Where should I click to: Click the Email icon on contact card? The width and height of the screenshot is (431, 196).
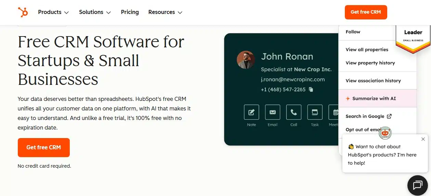(x=273, y=112)
